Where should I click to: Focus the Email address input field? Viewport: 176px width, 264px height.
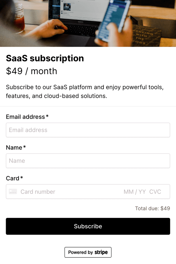coord(88,130)
